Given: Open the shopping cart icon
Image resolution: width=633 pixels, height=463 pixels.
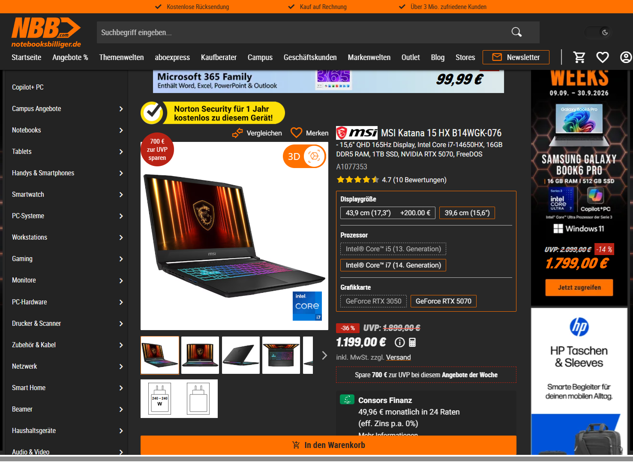Looking at the screenshot, I should tap(579, 57).
